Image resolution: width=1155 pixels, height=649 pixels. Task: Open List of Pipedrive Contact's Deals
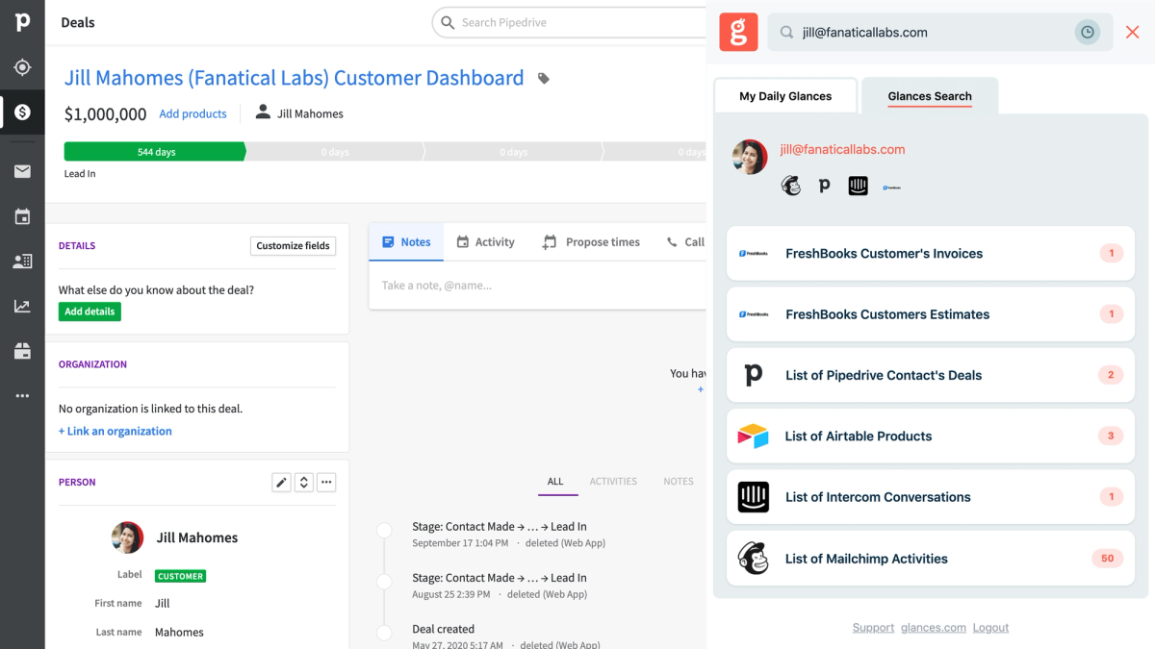[x=931, y=375]
